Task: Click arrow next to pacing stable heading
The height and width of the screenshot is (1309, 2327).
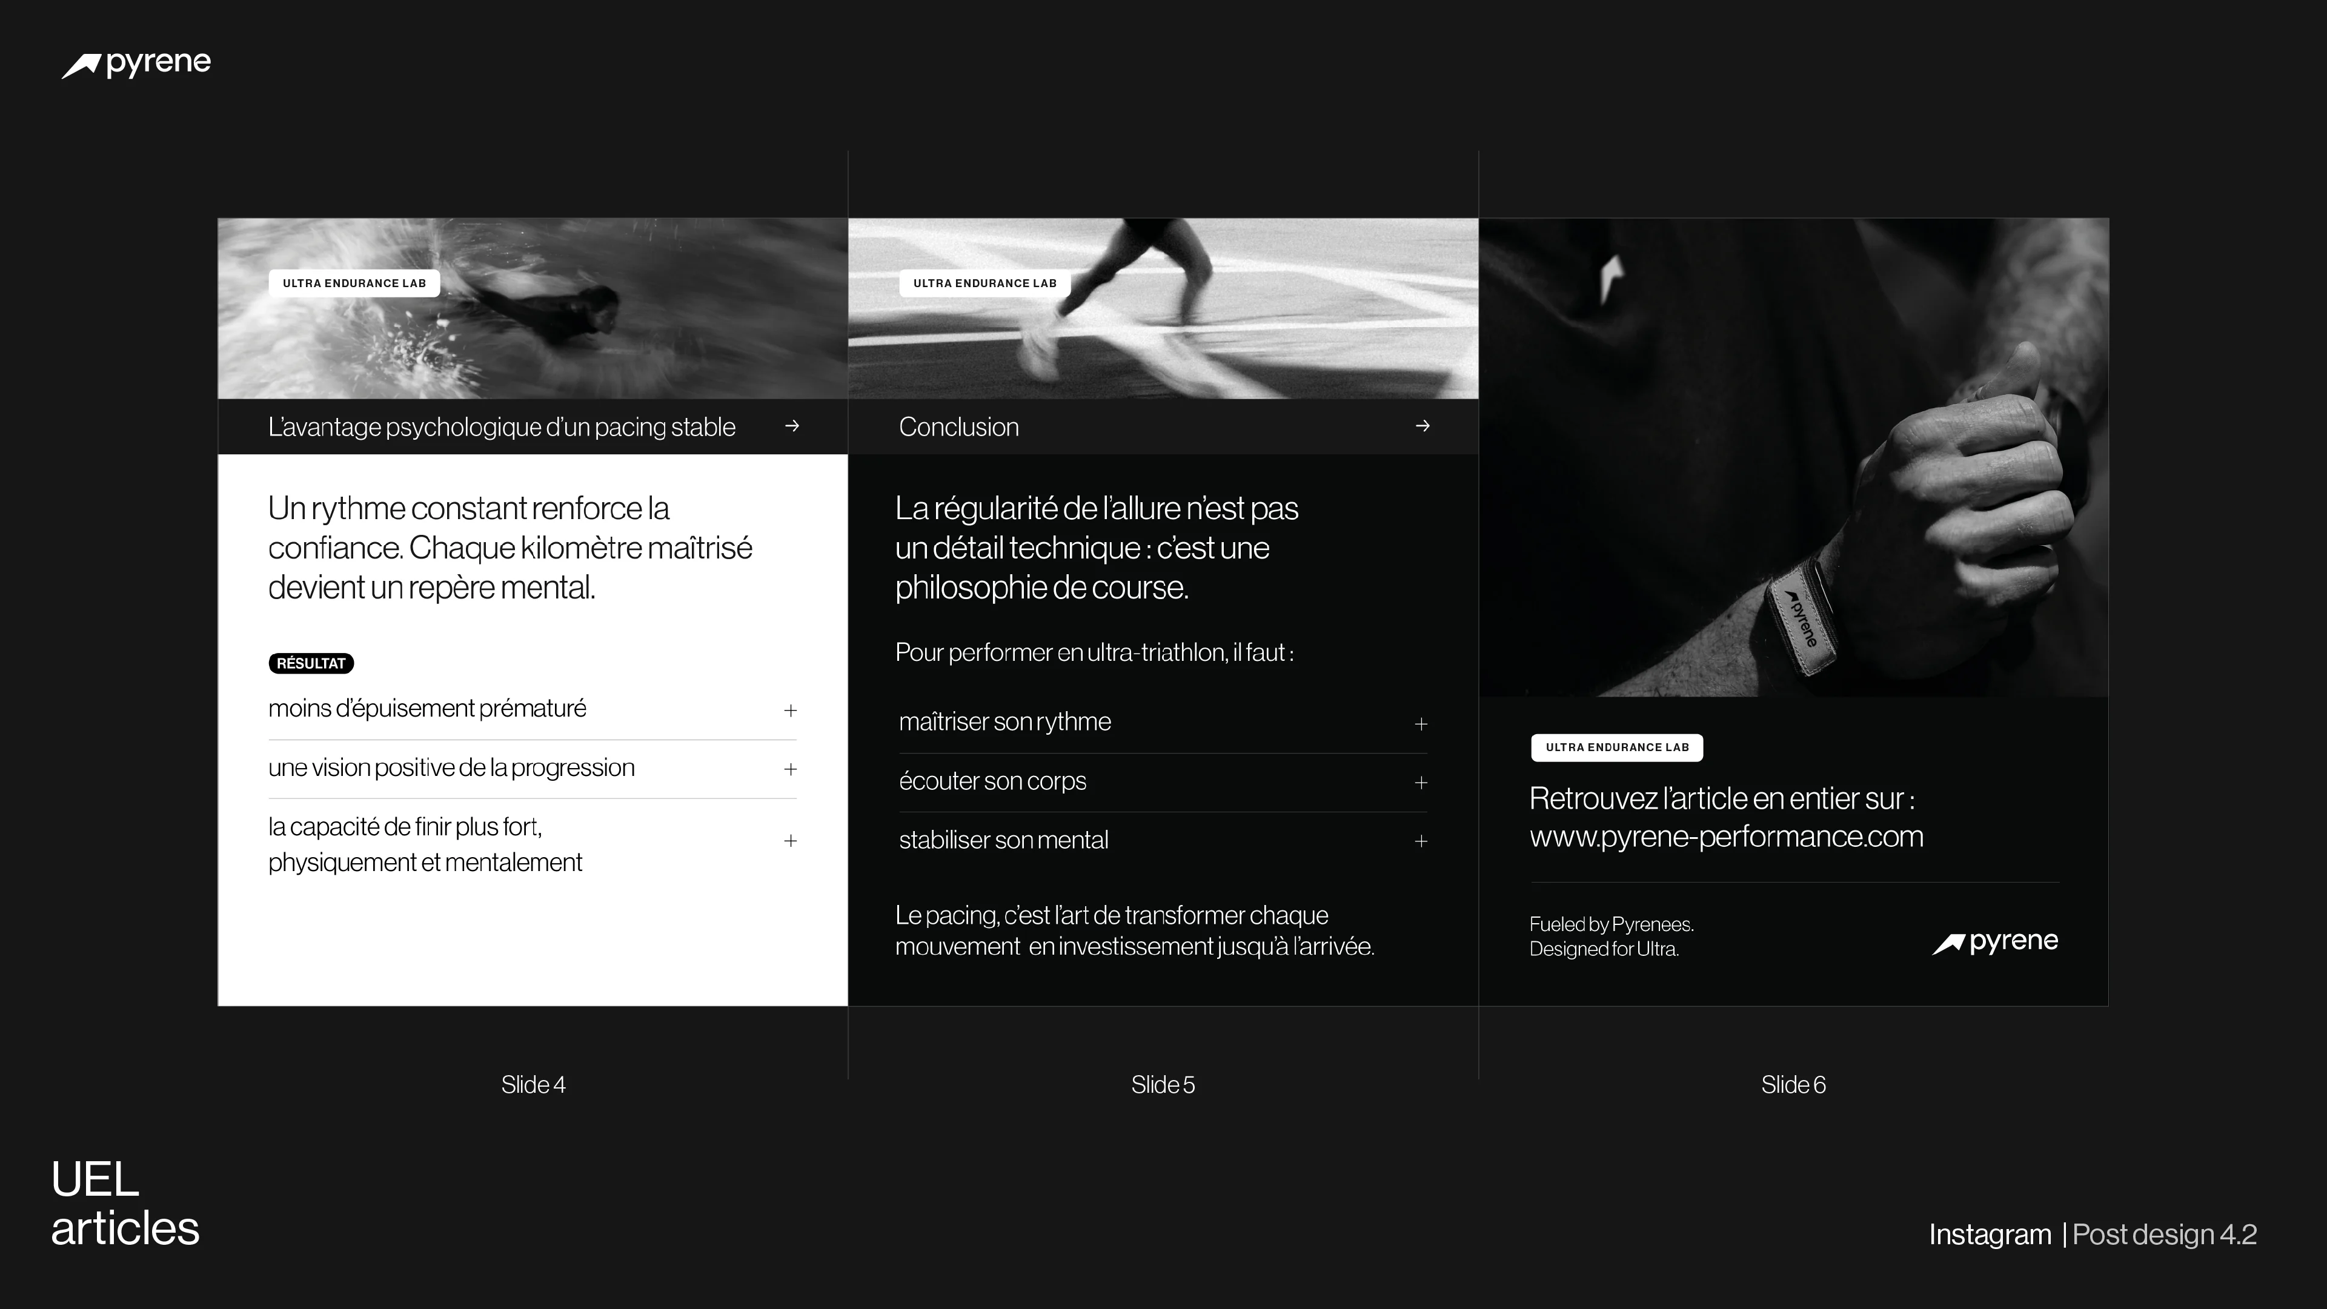Action: pyautogui.click(x=791, y=425)
